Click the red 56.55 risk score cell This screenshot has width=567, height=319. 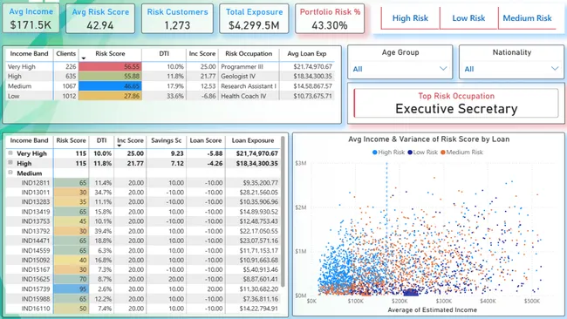coord(110,66)
